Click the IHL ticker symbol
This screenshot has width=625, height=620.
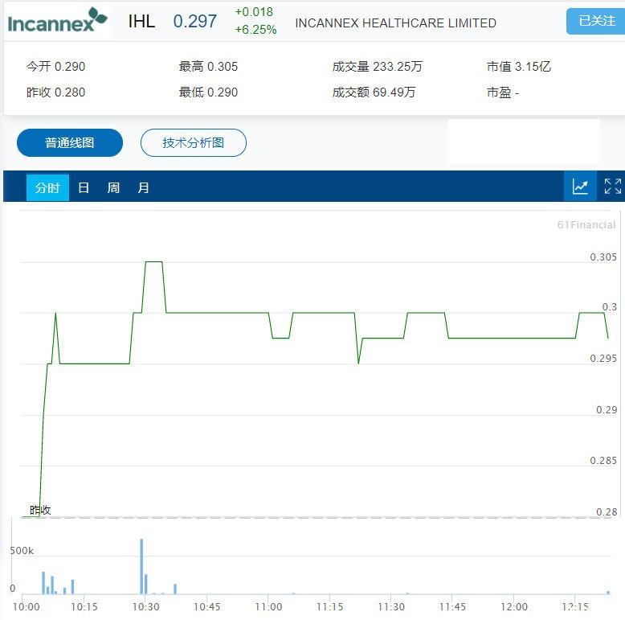[x=141, y=21]
